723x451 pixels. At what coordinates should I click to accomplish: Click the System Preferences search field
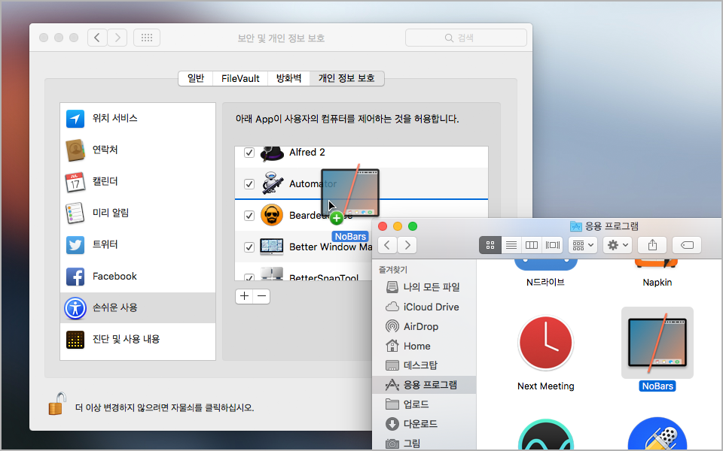(465, 38)
